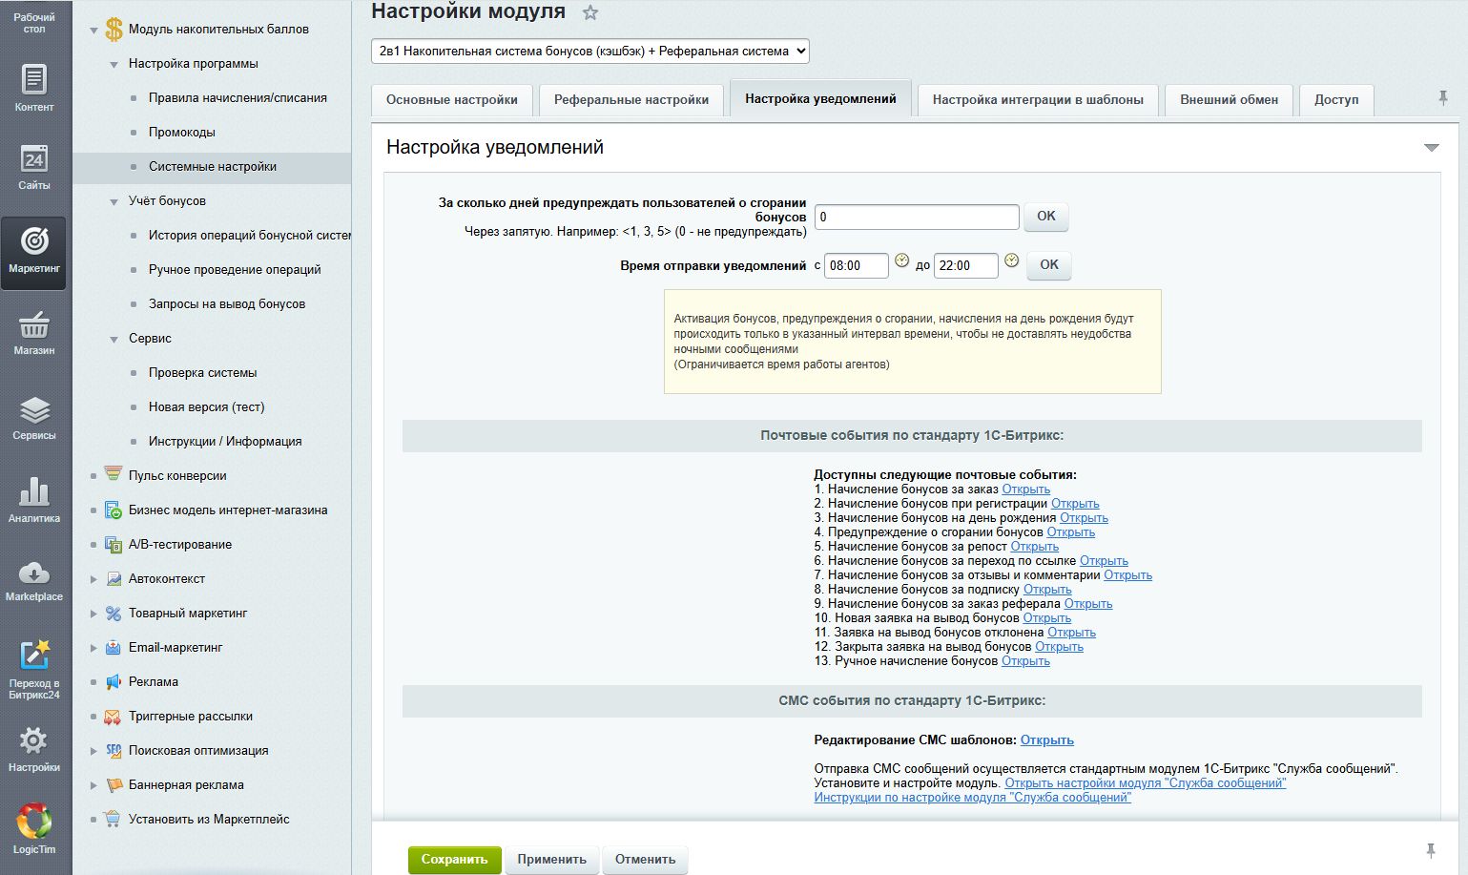Collapse Настройка программы tree node
Screen dimensions: 1468x875
click(114, 65)
